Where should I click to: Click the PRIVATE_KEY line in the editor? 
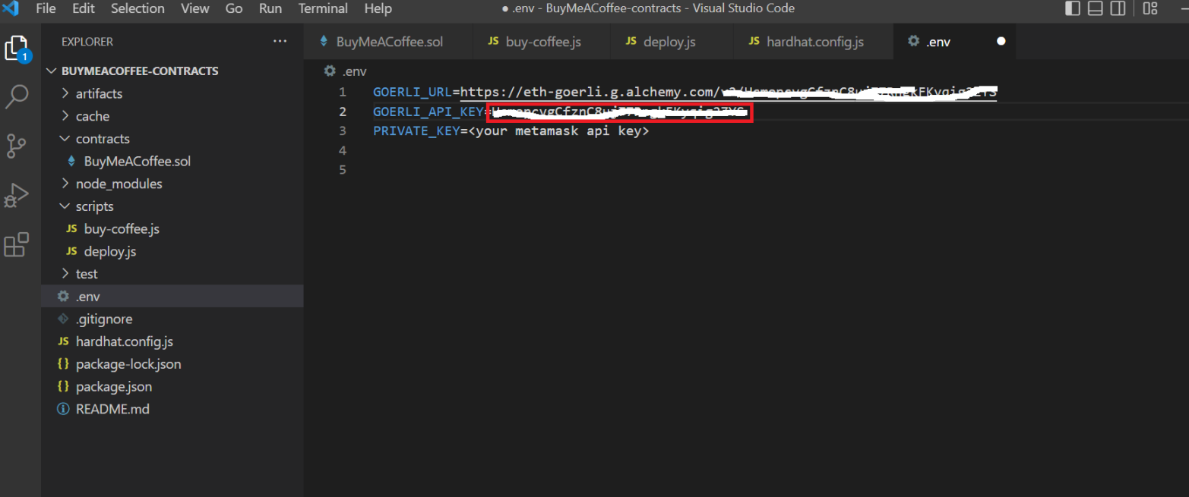pos(511,131)
